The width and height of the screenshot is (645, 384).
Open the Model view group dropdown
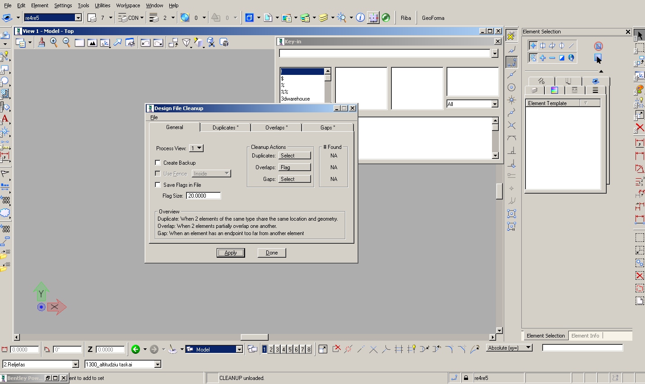(239, 349)
